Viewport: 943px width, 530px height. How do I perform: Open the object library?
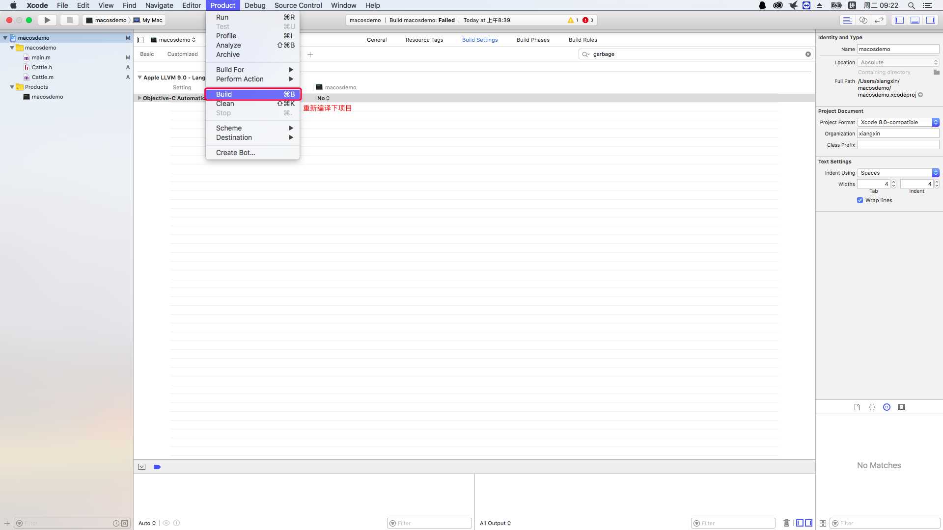point(887,407)
